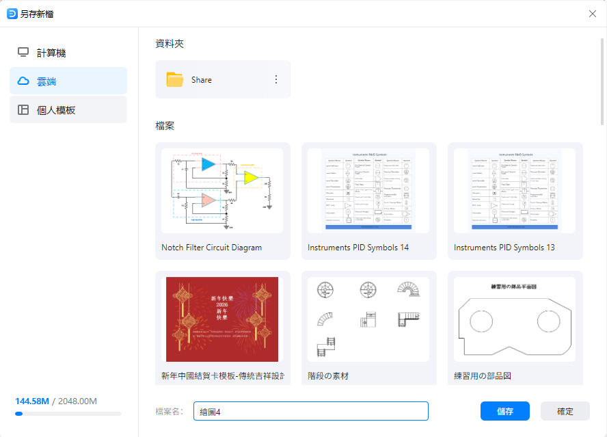This screenshot has width=607, height=437.
Task: Select the 練習用の部品図 drawing thumbnail
Action: coord(515,319)
